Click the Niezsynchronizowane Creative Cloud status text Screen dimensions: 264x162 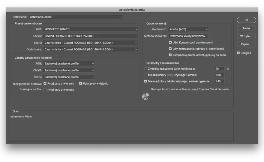pos(190,89)
